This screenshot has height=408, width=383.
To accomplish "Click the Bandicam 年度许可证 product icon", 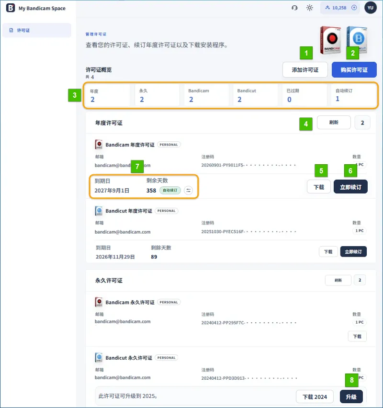I will (x=99, y=145).
